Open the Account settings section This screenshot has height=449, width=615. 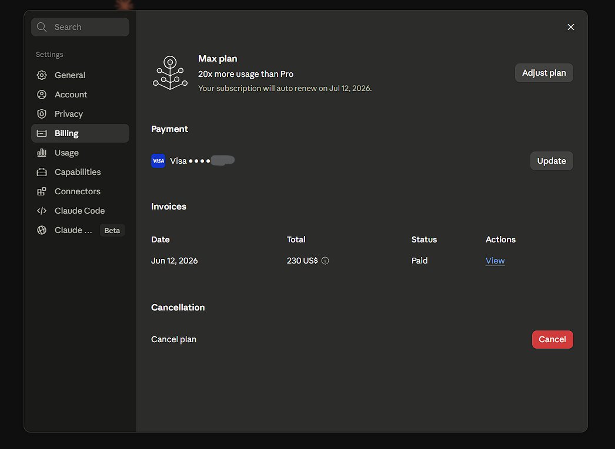80,94
